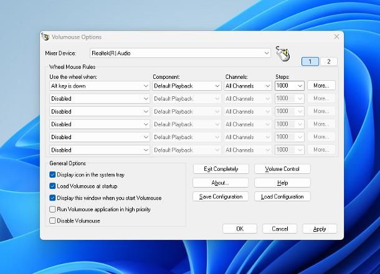Click the 'Steps:' column label
Screen dimensions: 380x274
pyautogui.click(x=282, y=77)
